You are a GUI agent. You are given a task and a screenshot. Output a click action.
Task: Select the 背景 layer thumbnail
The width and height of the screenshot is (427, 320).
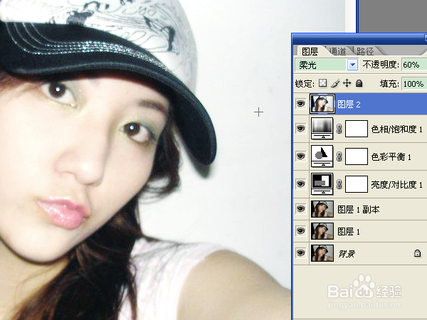[322, 253]
